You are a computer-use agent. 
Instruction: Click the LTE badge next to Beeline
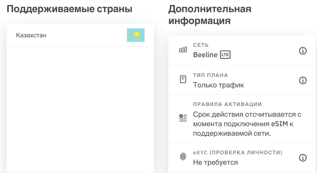pos(225,55)
